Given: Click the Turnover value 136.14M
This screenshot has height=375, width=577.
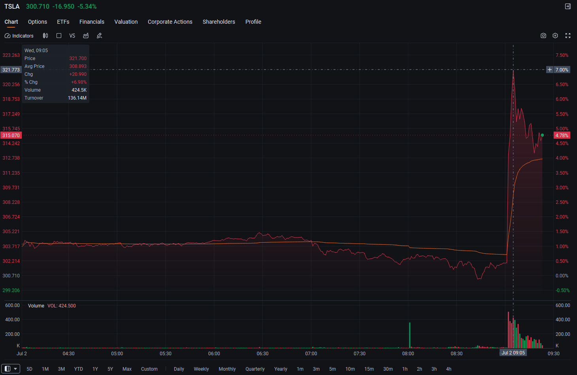Looking at the screenshot, I should tap(77, 98).
